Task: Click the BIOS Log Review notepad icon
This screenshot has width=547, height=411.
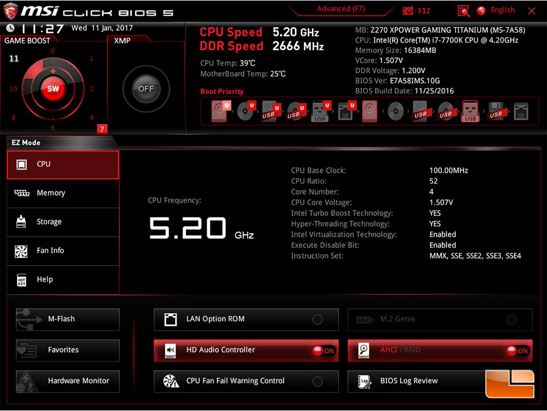Action: pos(364,381)
